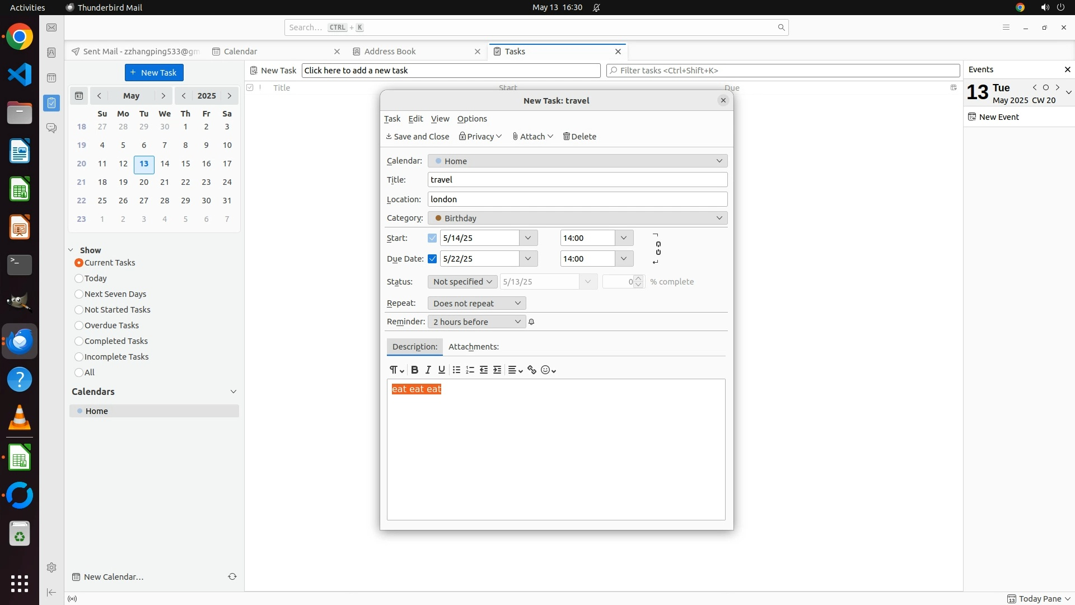
Task: Toggle underline formatting in description
Action: coord(442,370)
